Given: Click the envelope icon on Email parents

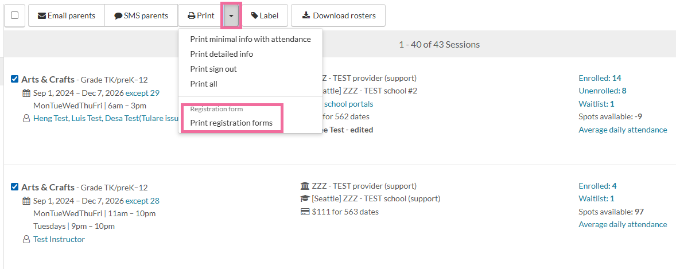Looking at the screenshot, I should click(x=42, y=16).
